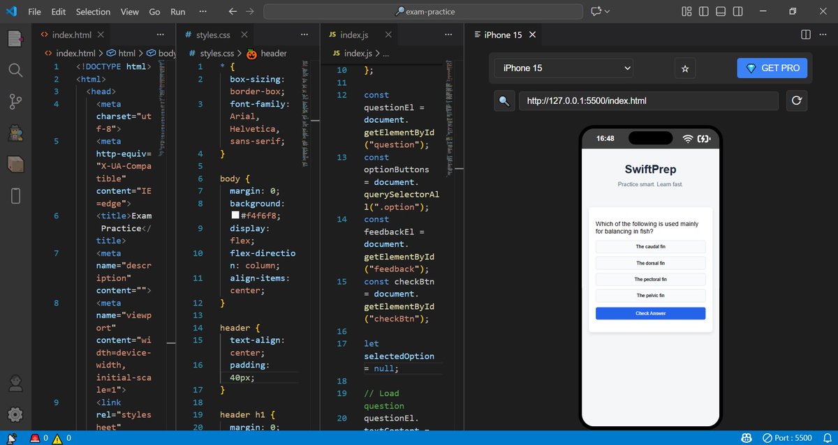838x445 pixels.
Task: Close the index.js tab
Action: click(388, 35)
